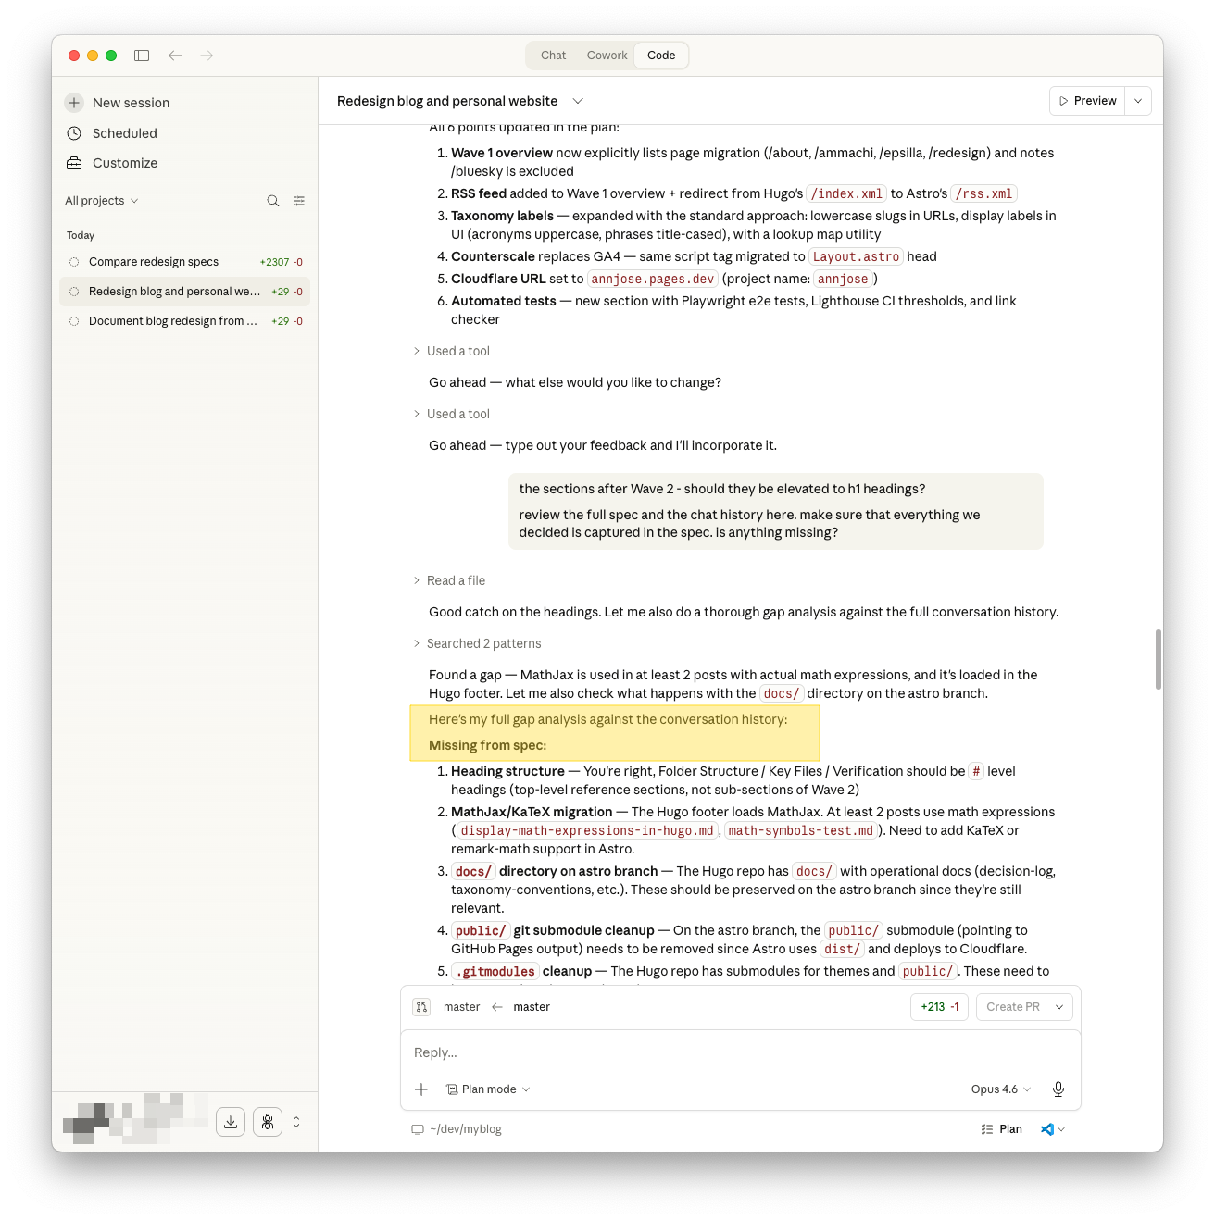The image size is (1215, 1220).
Task: Open the session filter settings icon
Action: point(299,201)
